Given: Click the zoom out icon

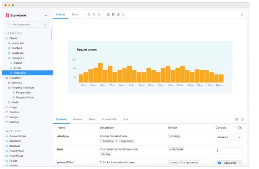Looking at the screenshot, I should coord(94,14).
